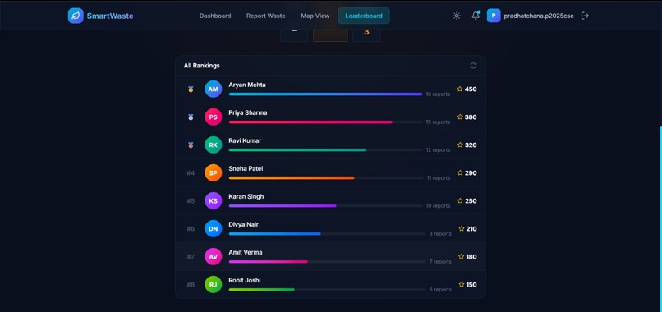662x312 pixels.
Task: Click the star icon beside 180
Action: [461, 256]
